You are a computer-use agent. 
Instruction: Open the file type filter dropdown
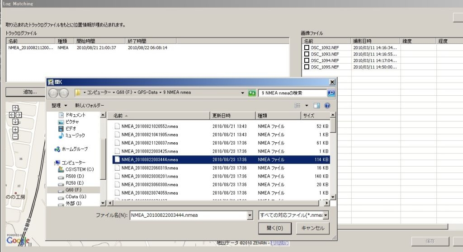tap(325, 215)
